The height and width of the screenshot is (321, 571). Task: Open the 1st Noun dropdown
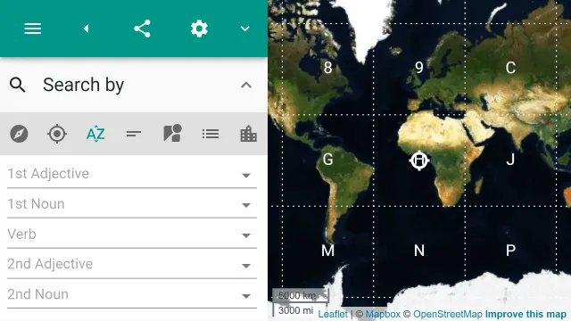(132, 204)
